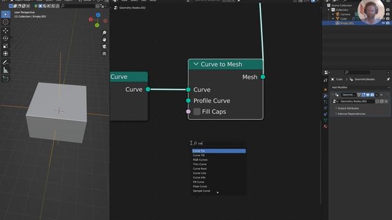The image size is (392, 220).
Task: Select the Measure tool
Action: (6, 70)
